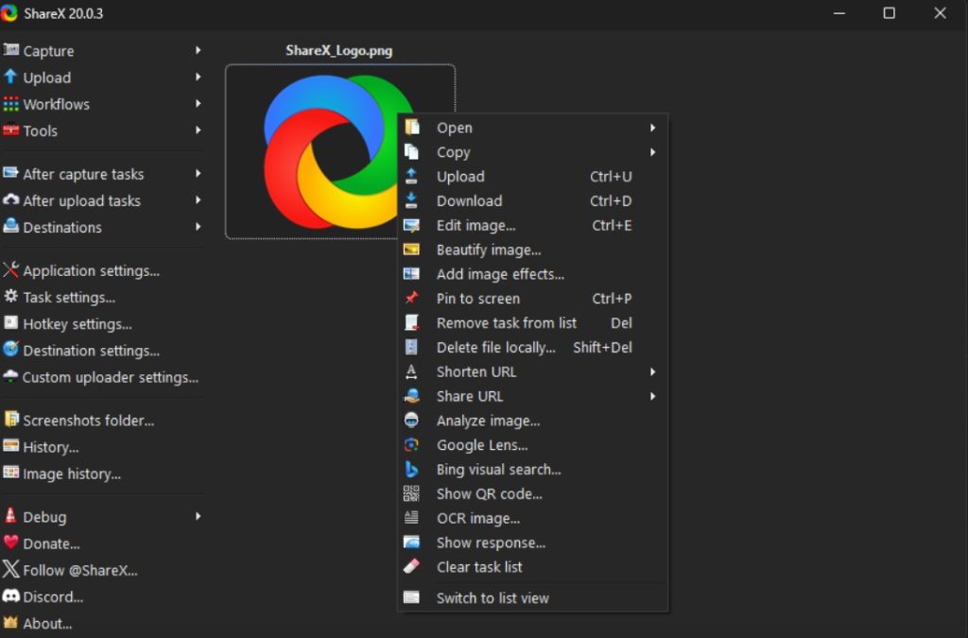Click the After upload tasks cloud icon
The height and width of the screenshot is (638, 968).
tap(10, 200)
